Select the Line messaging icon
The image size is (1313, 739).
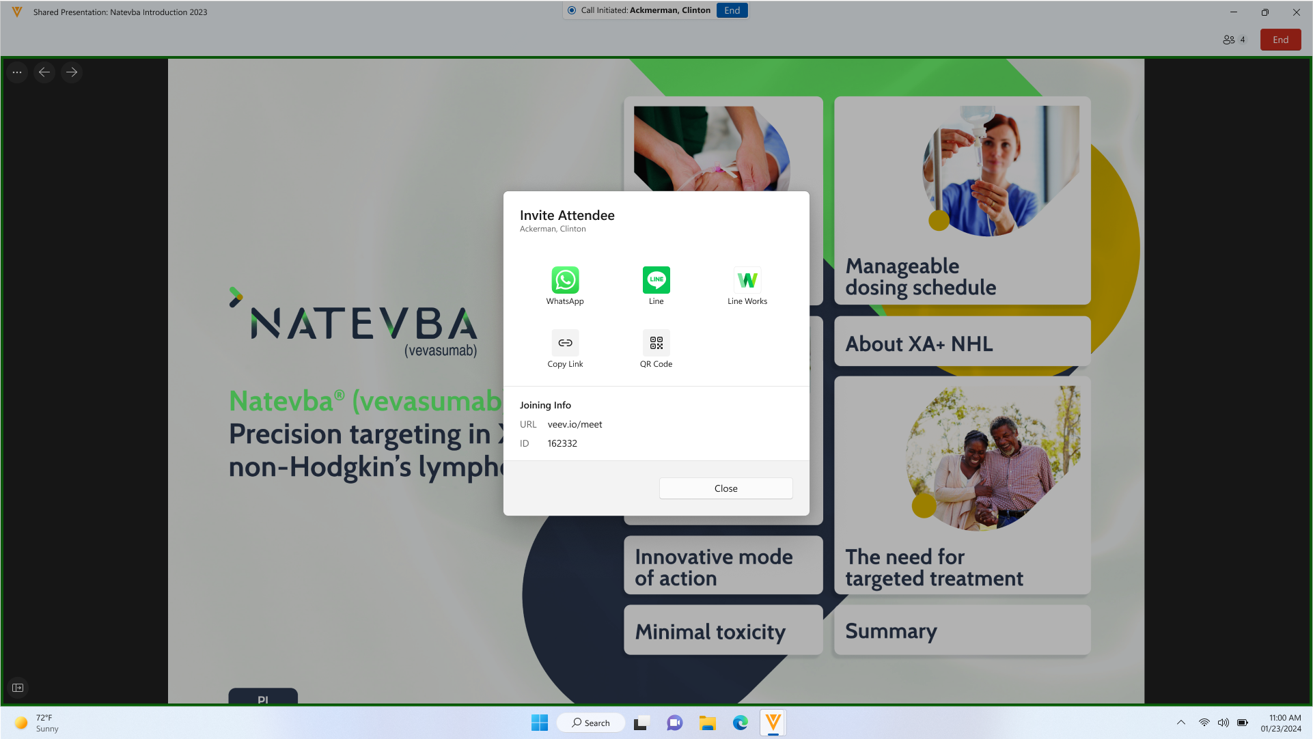pos(656,280)
